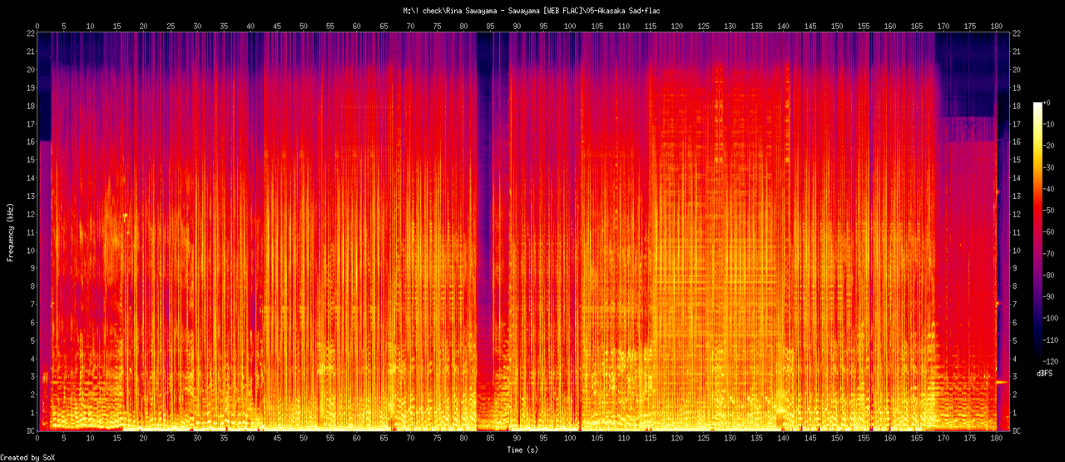Screen dimensions: 1065x462
Task: Click '0' tick on bottom time axis
Action: tap(37, 439)
